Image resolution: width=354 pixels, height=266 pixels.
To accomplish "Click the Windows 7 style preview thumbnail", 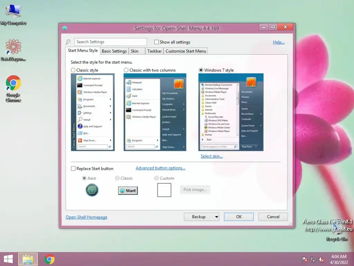I will coord(231,112).
